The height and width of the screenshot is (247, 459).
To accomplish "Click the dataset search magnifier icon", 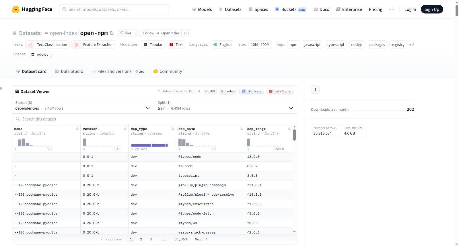I will click(x=18, y=119).
